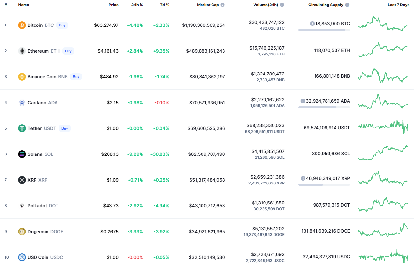Click the Circulating Supply header info icon
This screenshot has width=414, height=268.
[x=347, y=5]
